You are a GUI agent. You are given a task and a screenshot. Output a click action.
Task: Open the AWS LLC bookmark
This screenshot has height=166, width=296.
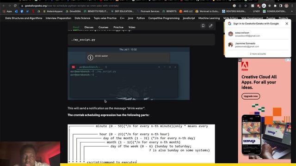(x=186, y=11)
